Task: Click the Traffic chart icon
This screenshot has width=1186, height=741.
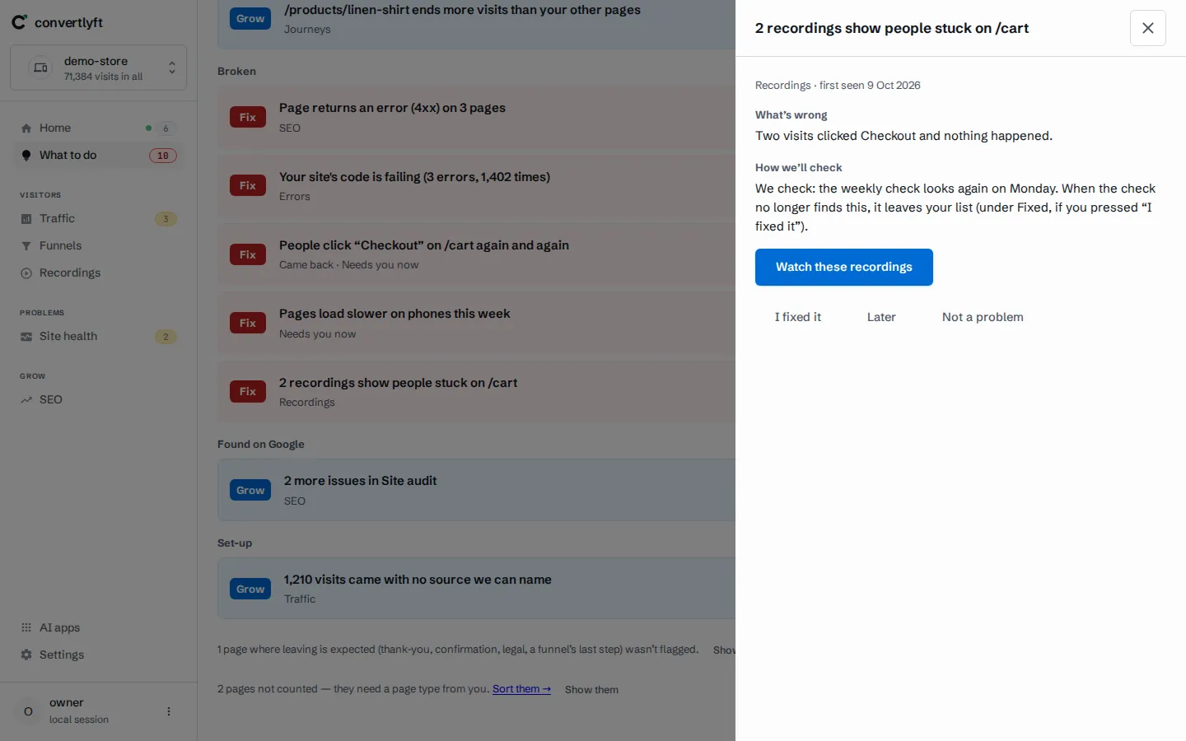Action: click(x=26, y=219)
